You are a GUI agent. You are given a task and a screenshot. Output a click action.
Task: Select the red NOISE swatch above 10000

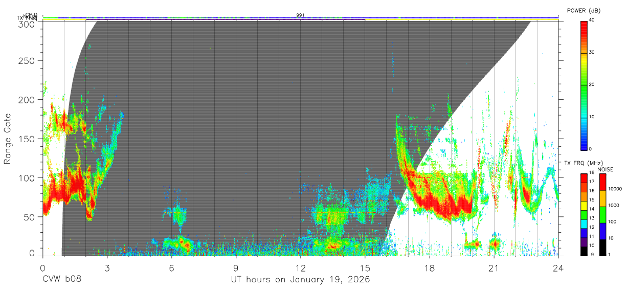coord(603,182)
